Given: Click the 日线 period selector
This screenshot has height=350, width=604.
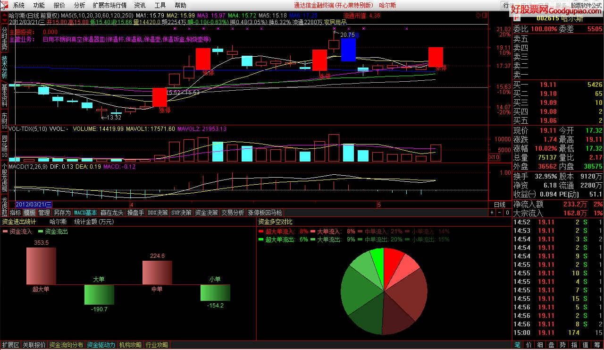Looking at the screenshot, I should 499,205.
